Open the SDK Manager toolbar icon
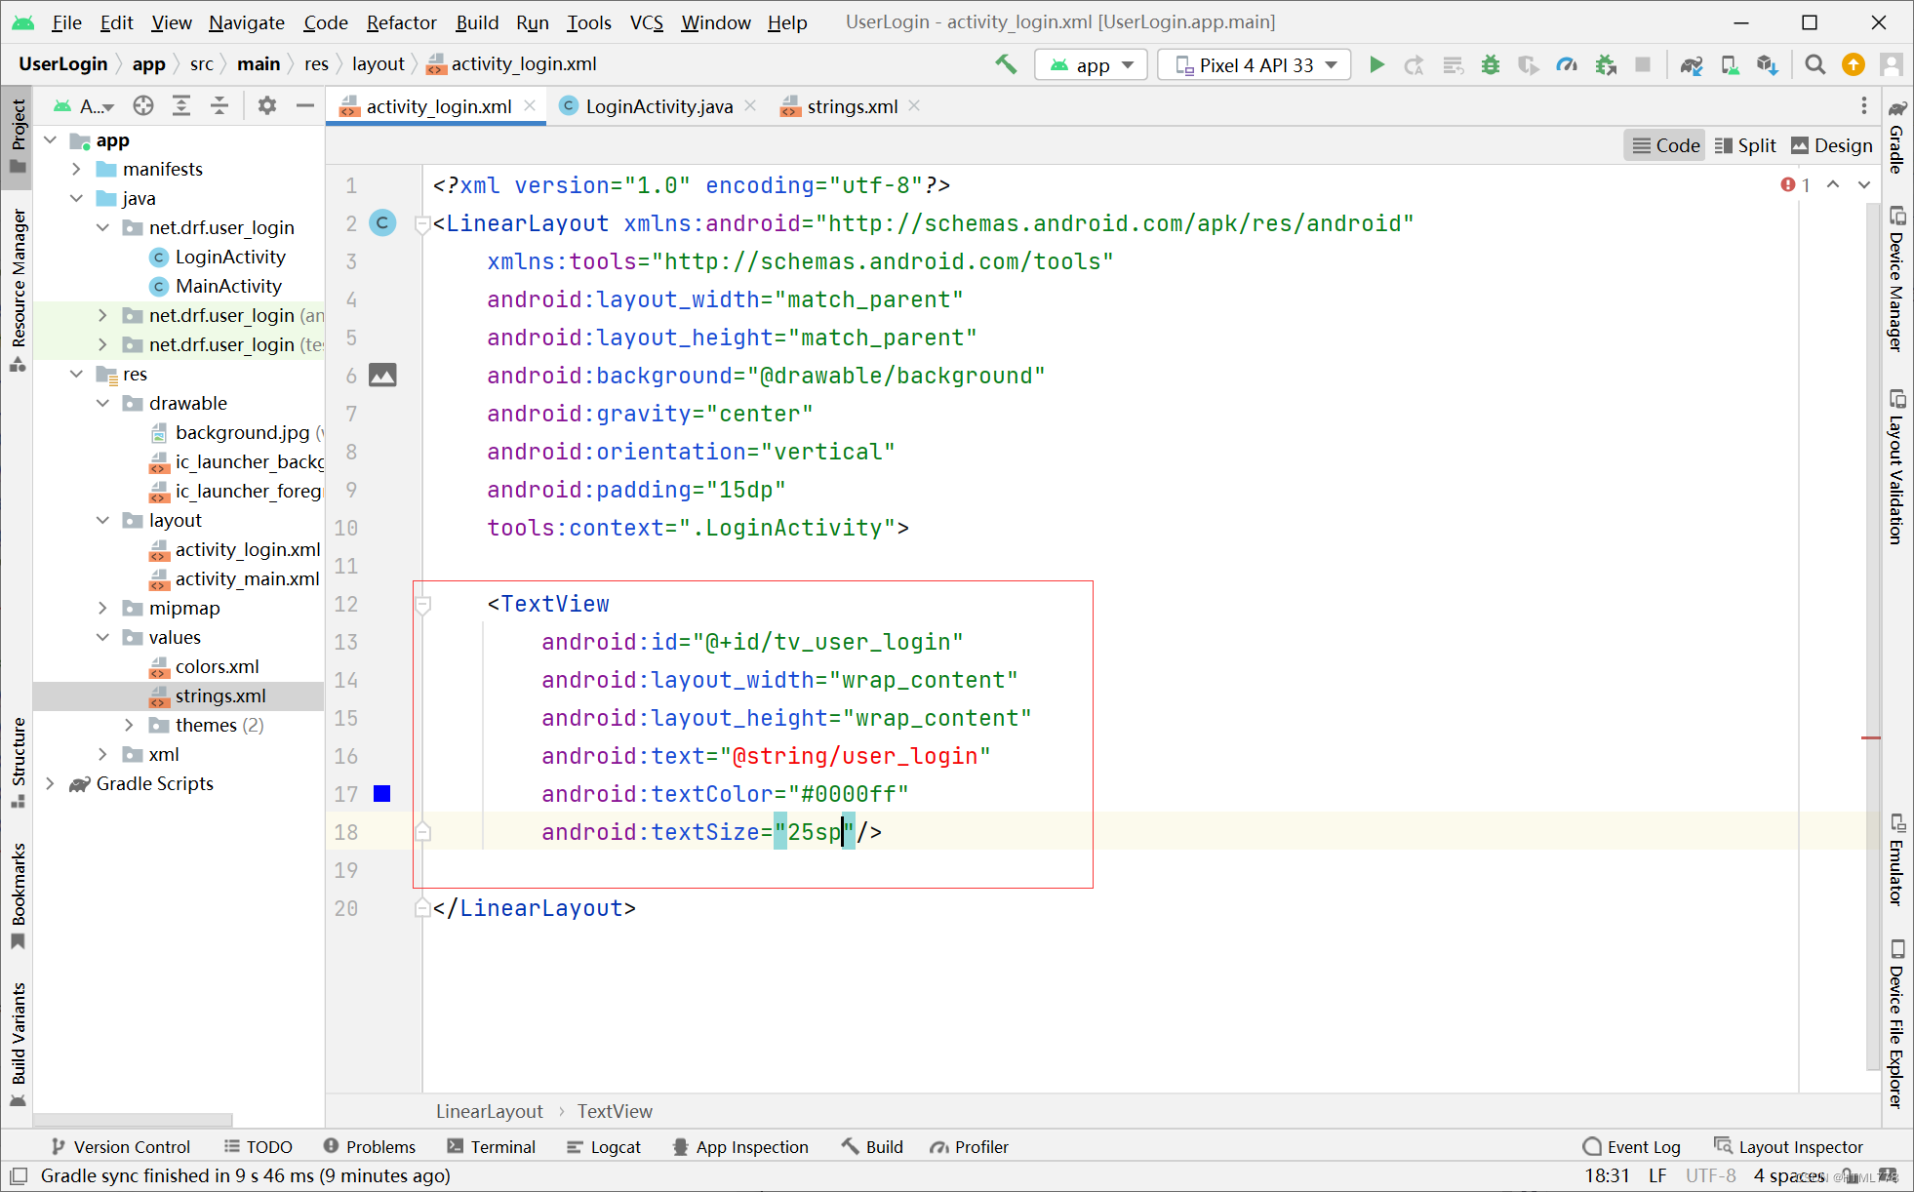Image resolution: width=1914 pixels, height=1192 pixels. [1768, 64]
